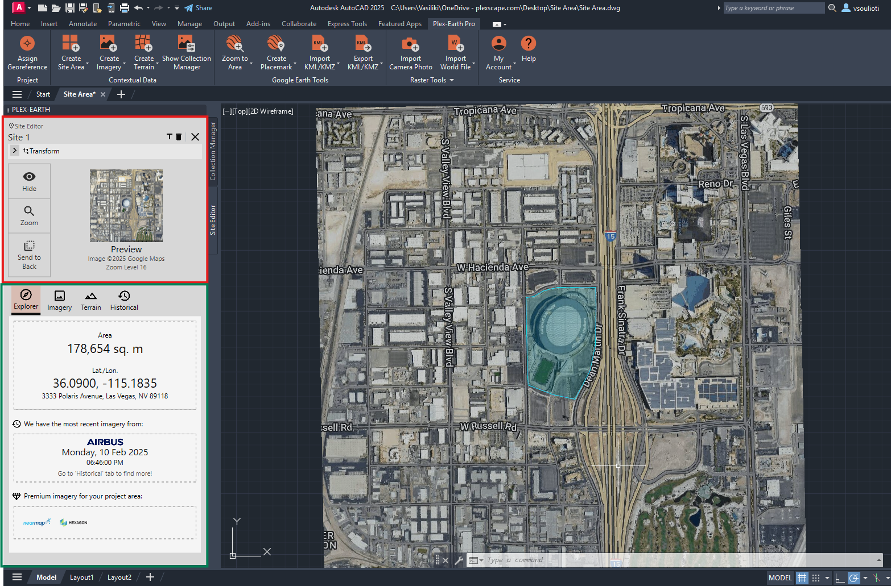
Task: Click Create Placemark in the ribbon
Action: (x=276, y=53)
